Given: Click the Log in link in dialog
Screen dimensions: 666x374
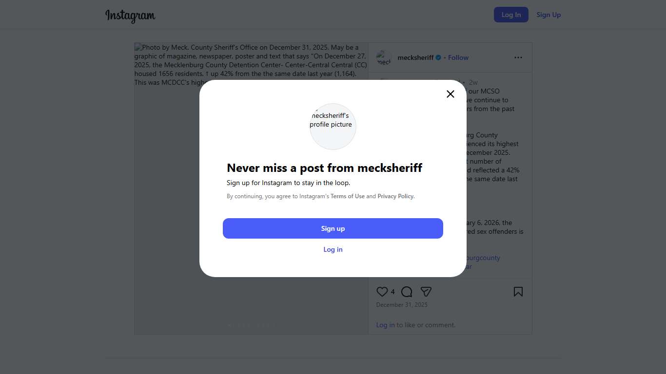Looking at the screenshot, I should point(333,249).
